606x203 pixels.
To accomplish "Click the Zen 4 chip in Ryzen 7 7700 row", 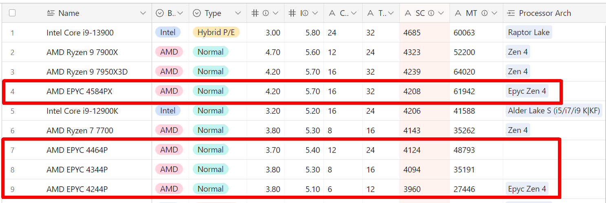I will click(x=518, y=130).
